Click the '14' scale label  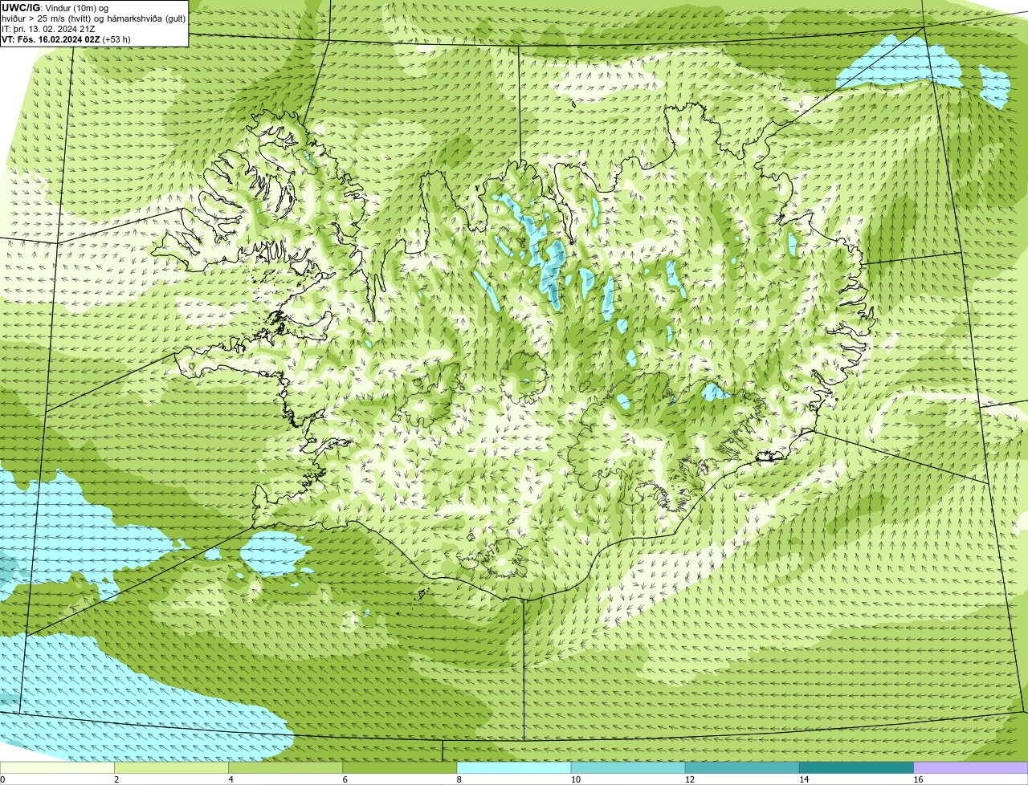[803, 779]
